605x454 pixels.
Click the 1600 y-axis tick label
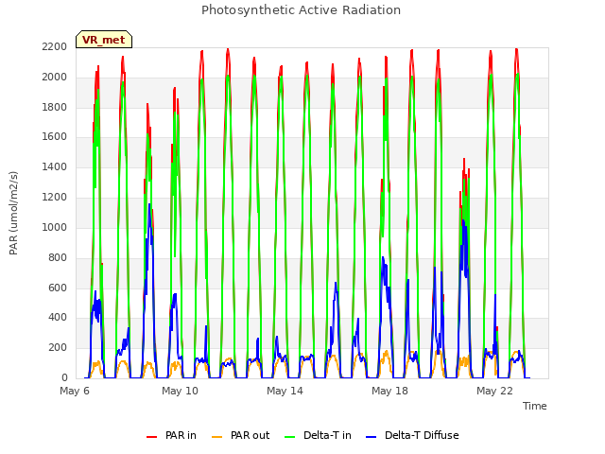click(x=55, y=136)
